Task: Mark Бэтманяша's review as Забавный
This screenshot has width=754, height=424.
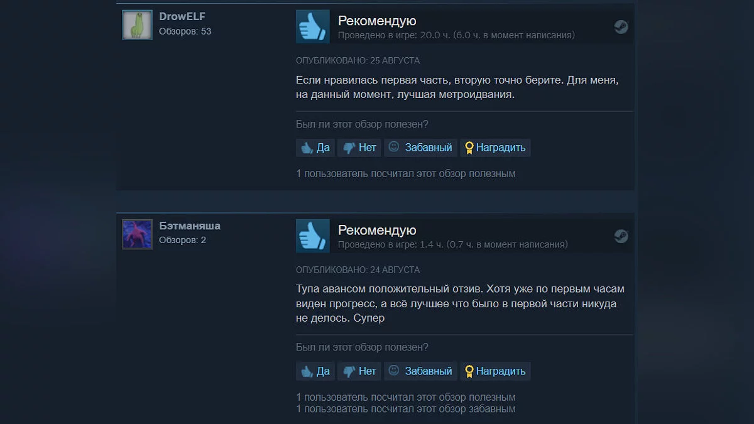Action: click(x=420, y=371)
